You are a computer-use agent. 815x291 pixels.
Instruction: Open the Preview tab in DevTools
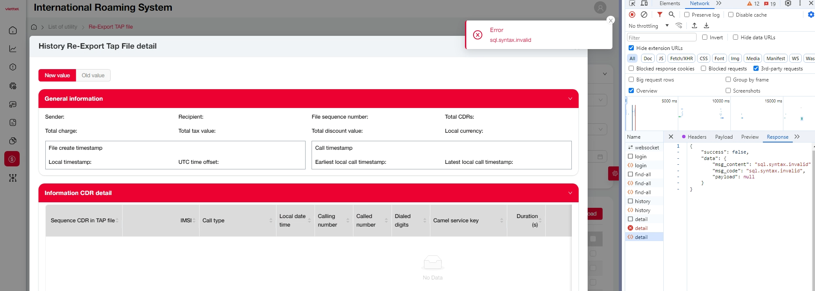click(x=750, y=137)
